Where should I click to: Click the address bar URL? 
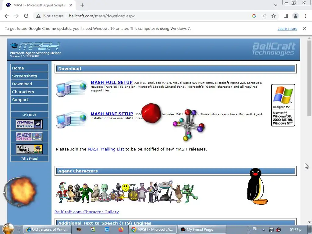(x=102, y=16)
